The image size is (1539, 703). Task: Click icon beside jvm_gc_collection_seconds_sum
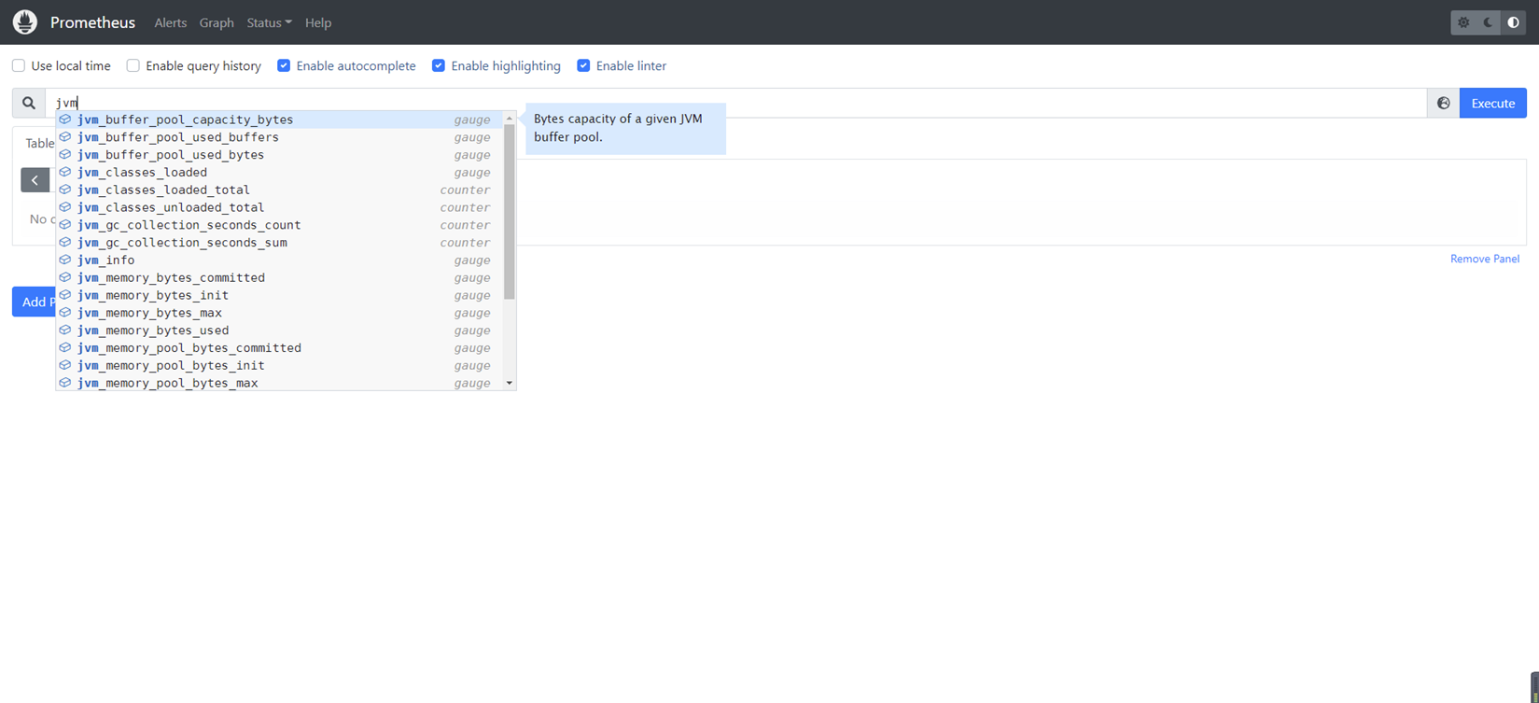[65, 243]
